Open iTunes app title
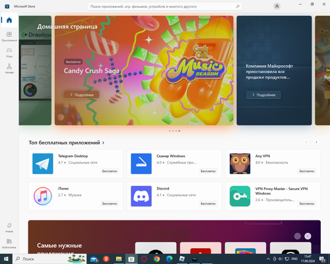This screenshot has width=330, height=264. click(x=63, y=189)
